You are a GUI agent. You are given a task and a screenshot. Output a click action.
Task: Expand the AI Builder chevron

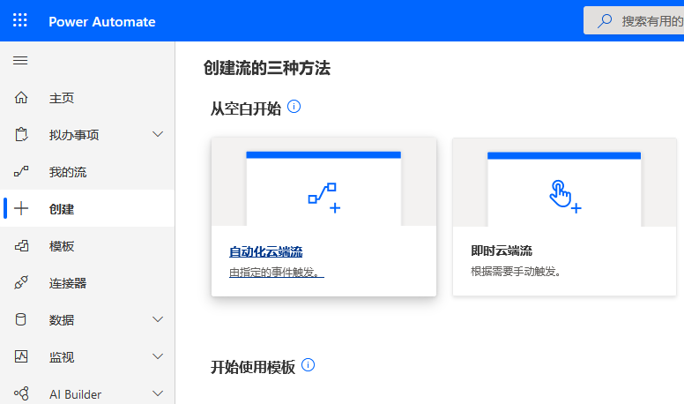158,393
